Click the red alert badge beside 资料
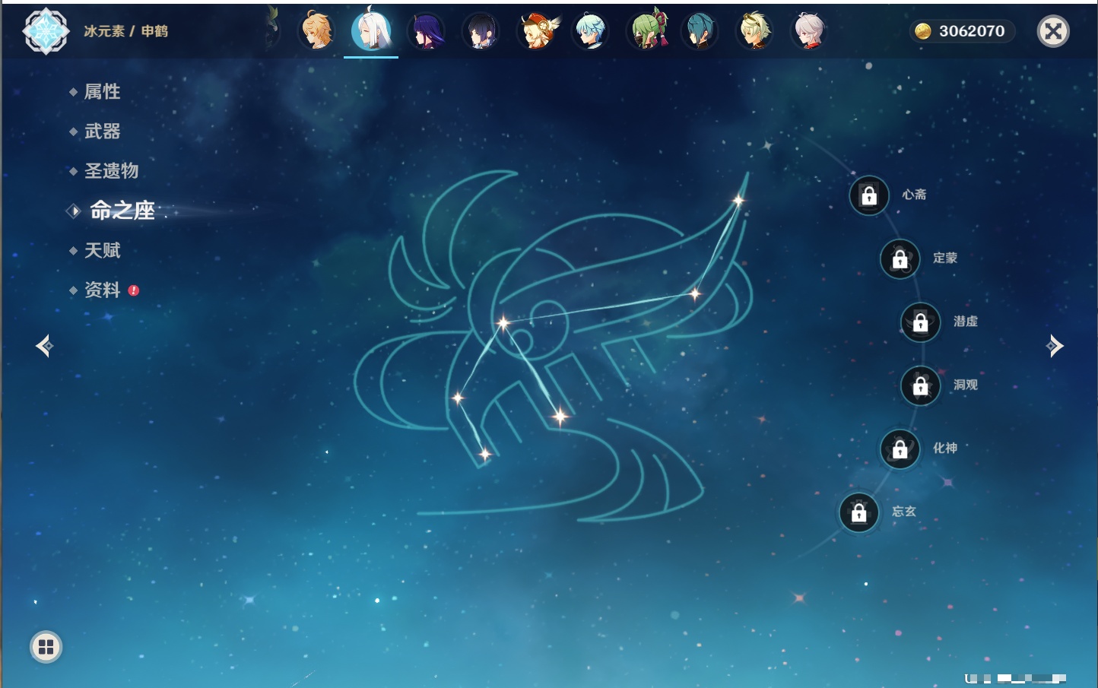The height and width of the screenshot is (688, 1098). [134, 290]
